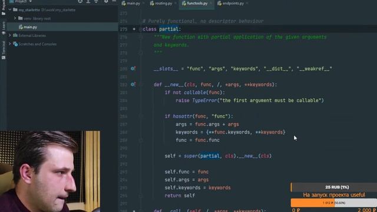The image size is (377, 212).
Task: Select the my_starlette project root row
Action: tap(62, 10)
